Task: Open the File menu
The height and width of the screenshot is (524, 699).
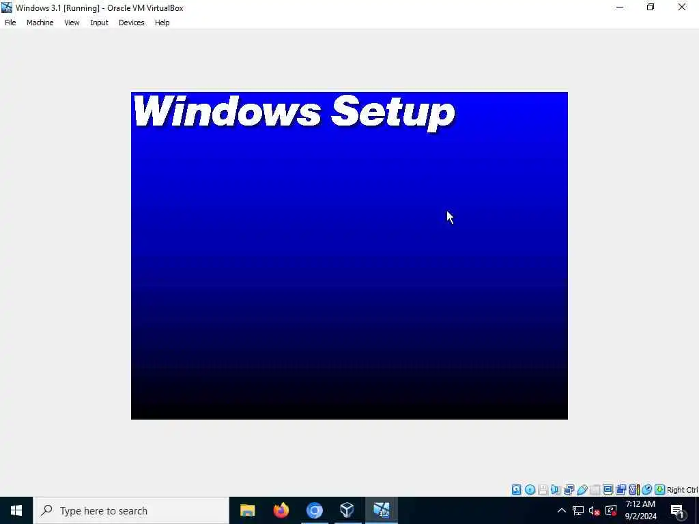Action: tap(10, 23)
